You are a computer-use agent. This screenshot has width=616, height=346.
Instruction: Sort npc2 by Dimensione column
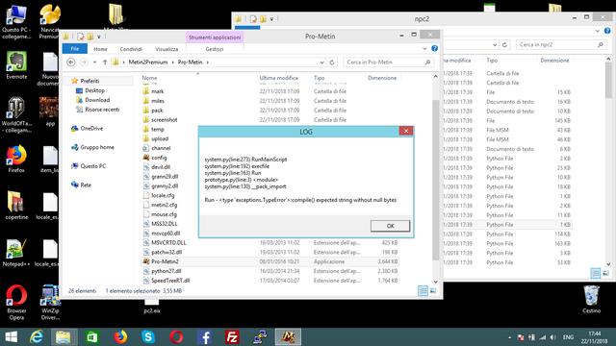click(x=554, y=61)
